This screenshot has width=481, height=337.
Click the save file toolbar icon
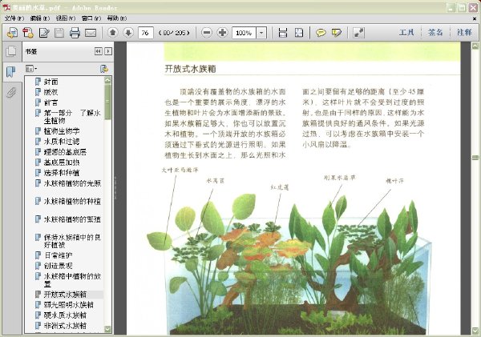point(59,33)
